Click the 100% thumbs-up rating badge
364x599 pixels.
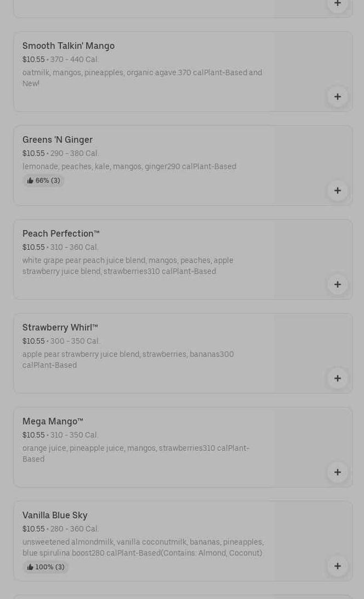pos(46,567)
